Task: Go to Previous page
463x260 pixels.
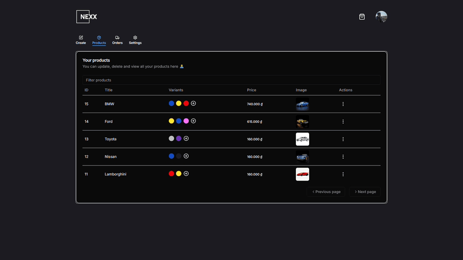Action: 326,192
